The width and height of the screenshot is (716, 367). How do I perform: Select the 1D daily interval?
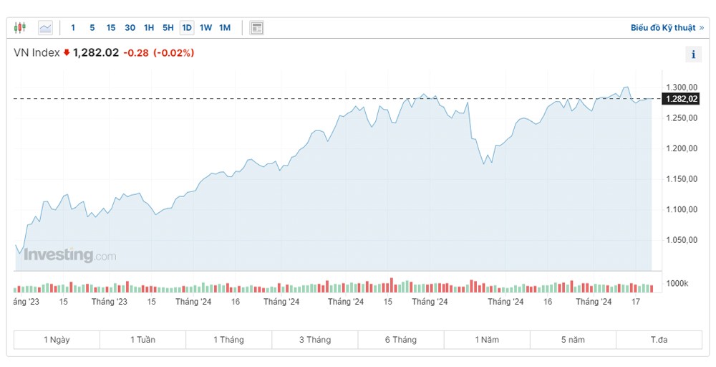[x=187, y=28]
